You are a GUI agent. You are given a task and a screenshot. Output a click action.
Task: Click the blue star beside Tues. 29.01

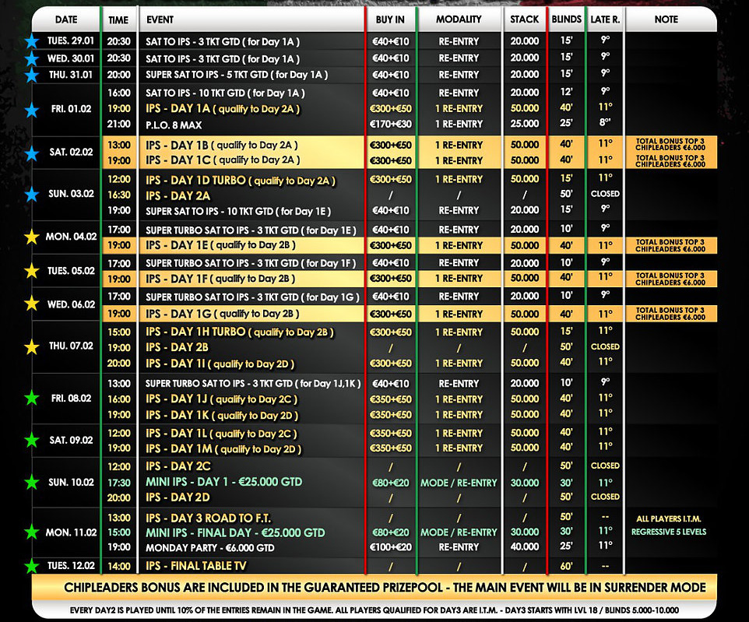[32, 41]
